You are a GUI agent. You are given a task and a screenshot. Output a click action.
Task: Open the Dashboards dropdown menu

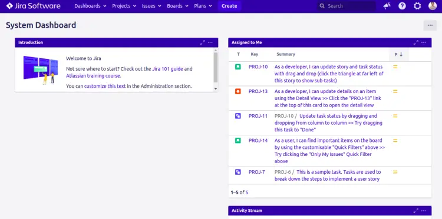[90, 6]
